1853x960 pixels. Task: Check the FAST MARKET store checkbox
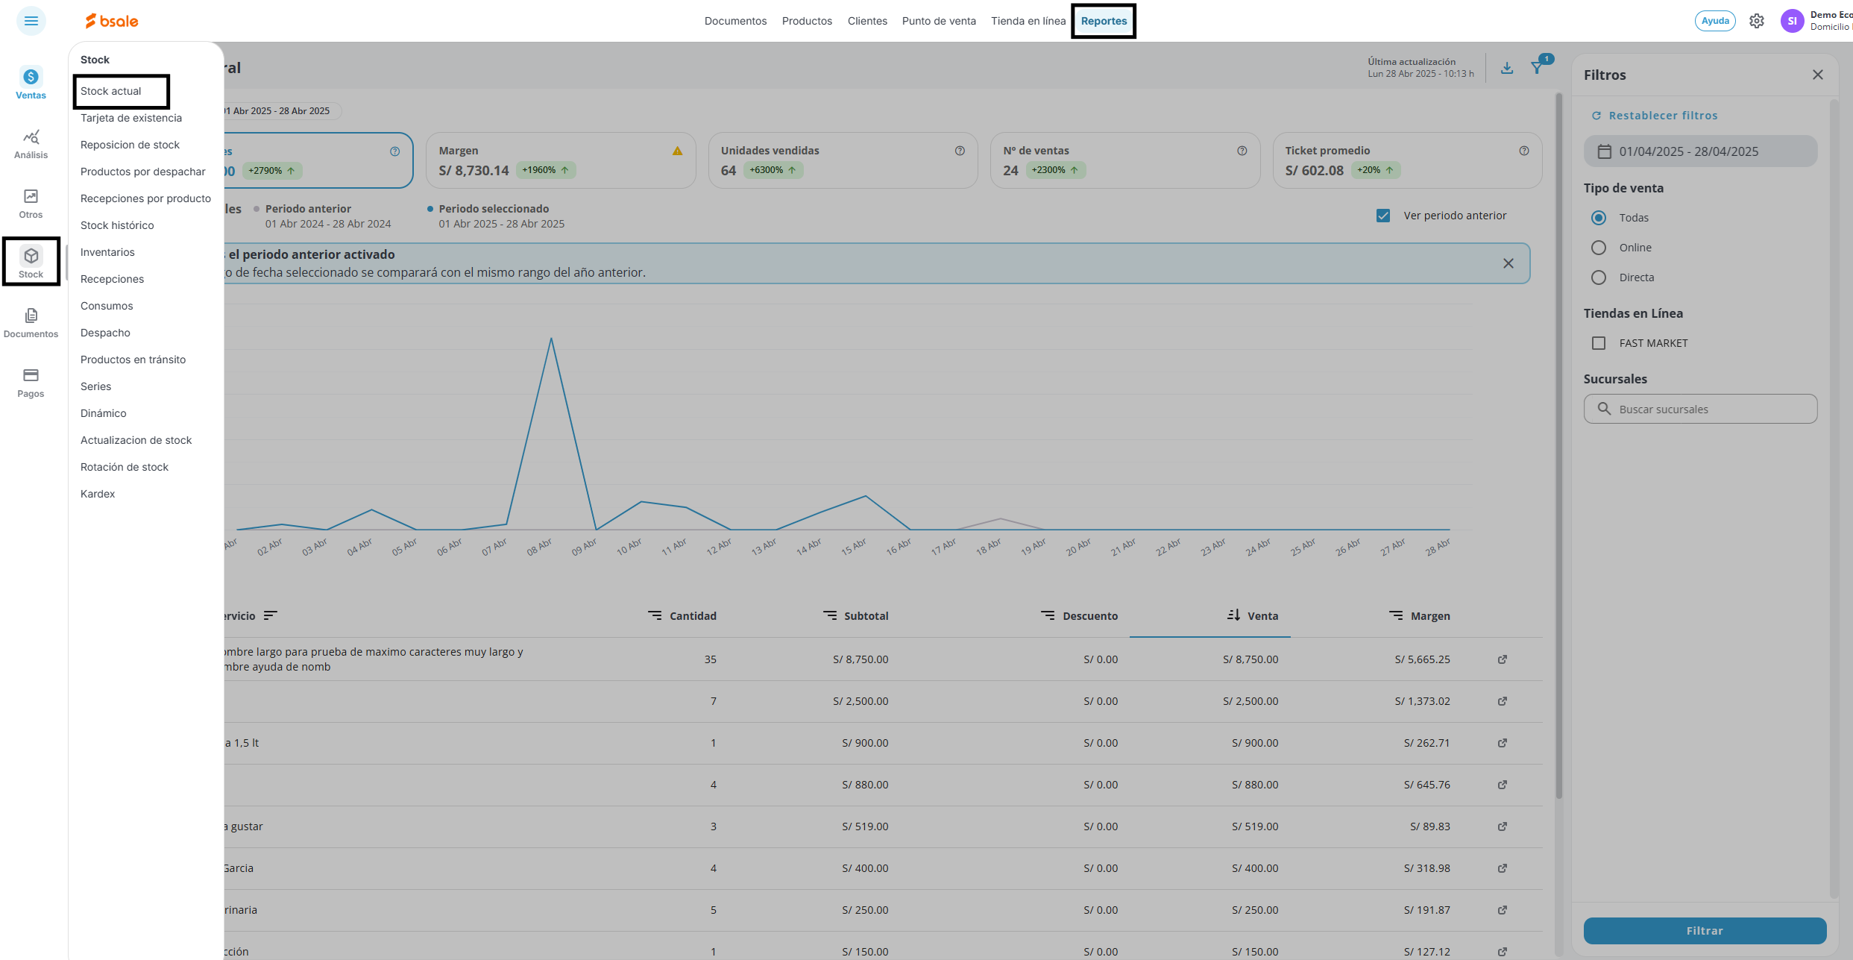coord(1599,343)
